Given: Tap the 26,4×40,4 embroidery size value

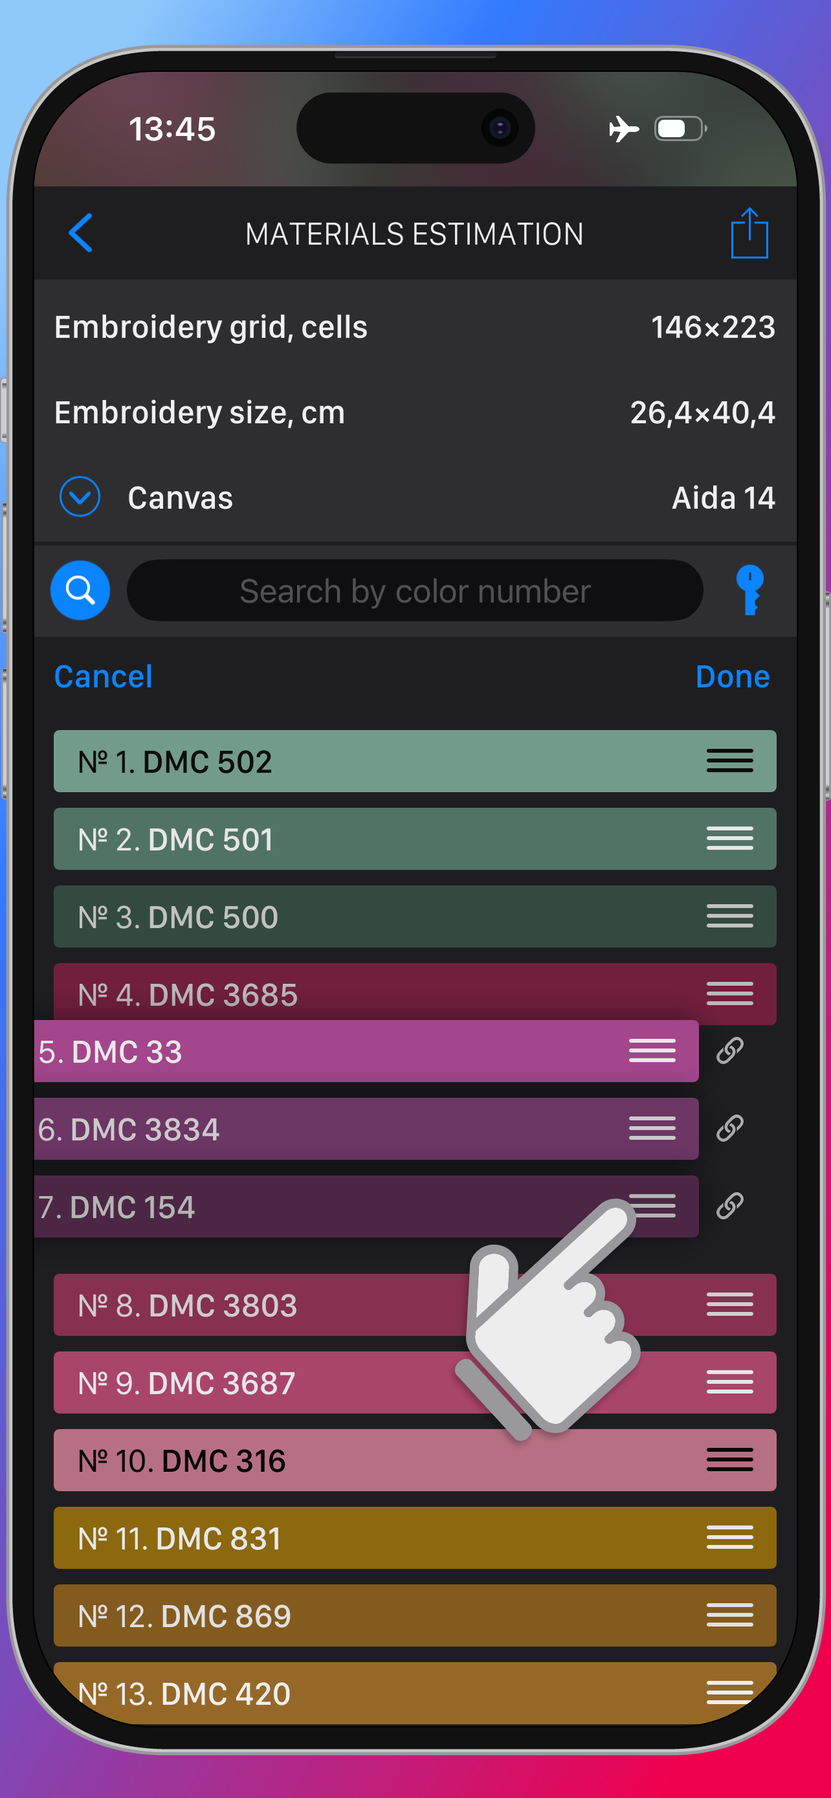Looking at the screenshot, I should point(703,412).
